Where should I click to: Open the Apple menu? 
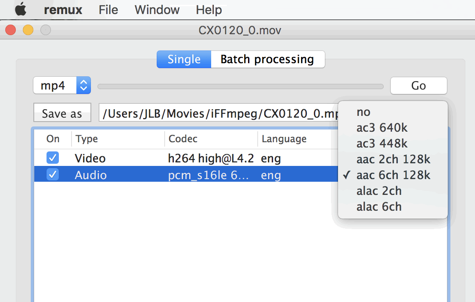coord(21,9)
